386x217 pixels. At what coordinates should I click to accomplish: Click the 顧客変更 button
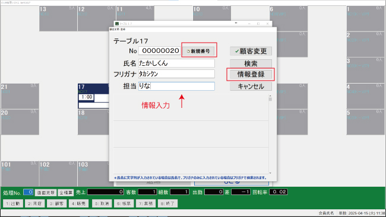(x=251, y=51)
